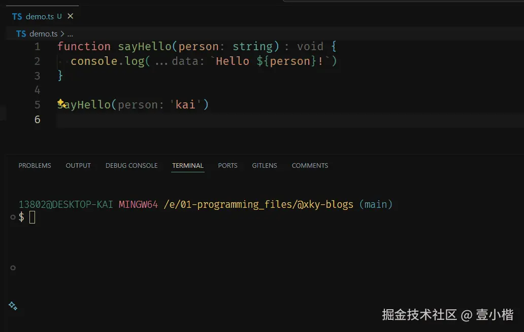Screen dimensions: 524x332
Task: Open the OUTPUT panel tab
Action: [78, 165]
